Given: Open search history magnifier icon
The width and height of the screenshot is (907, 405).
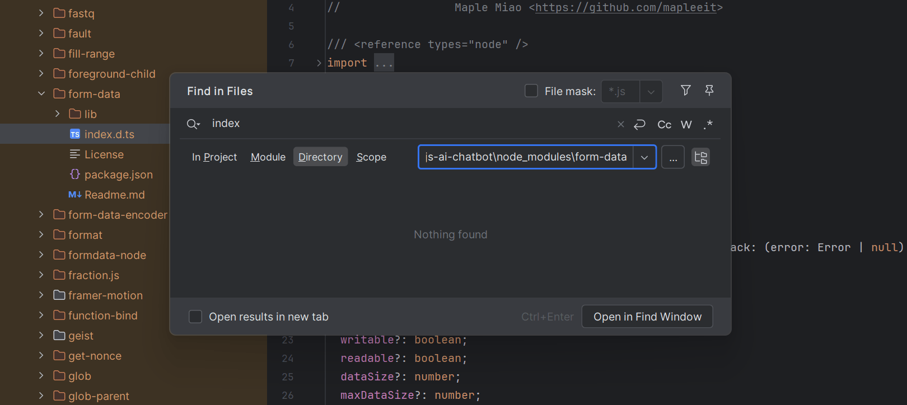Looking at the screenshot, I should pos(193,124).
